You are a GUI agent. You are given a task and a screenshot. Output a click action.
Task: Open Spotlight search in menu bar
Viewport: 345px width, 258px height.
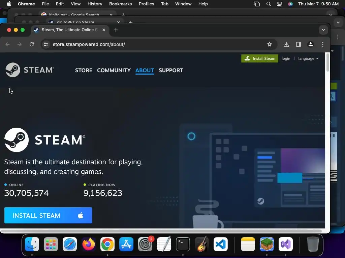pyautogui.click(x=269, y=4)
